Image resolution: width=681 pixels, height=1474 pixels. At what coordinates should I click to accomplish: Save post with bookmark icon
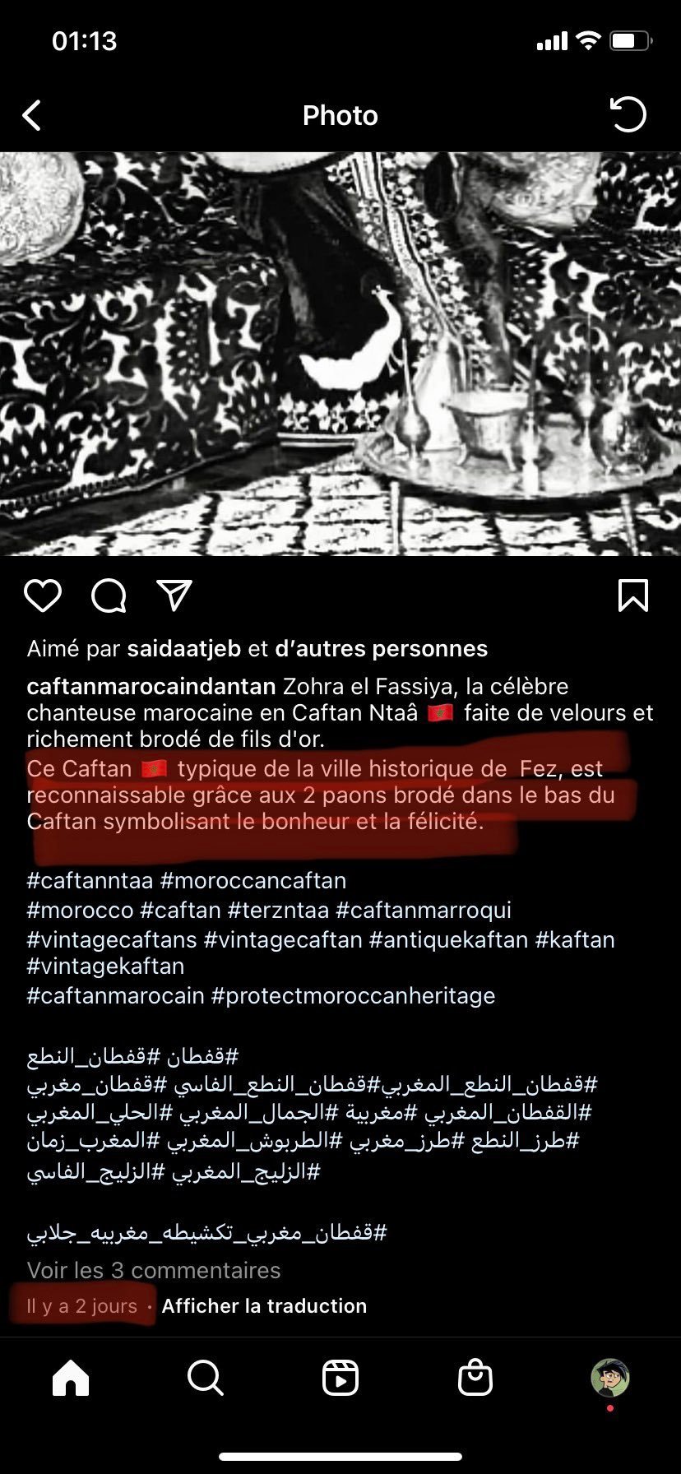point(633,596)
